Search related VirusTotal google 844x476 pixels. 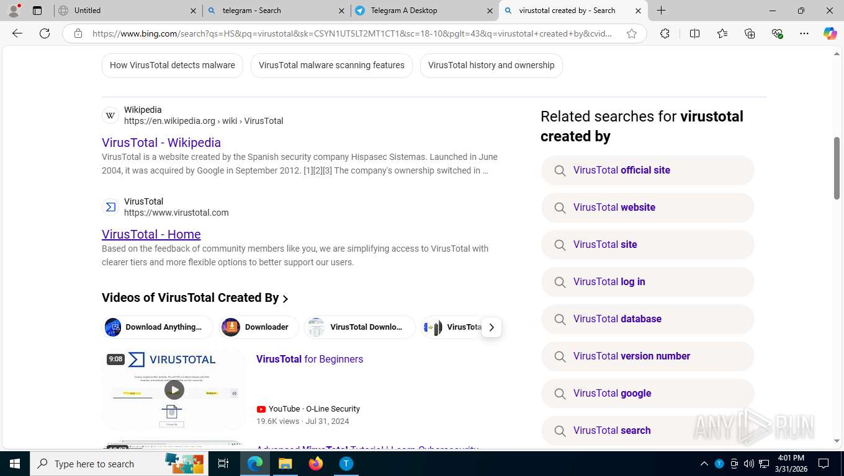pyautogui.click(x=647, y=394)
